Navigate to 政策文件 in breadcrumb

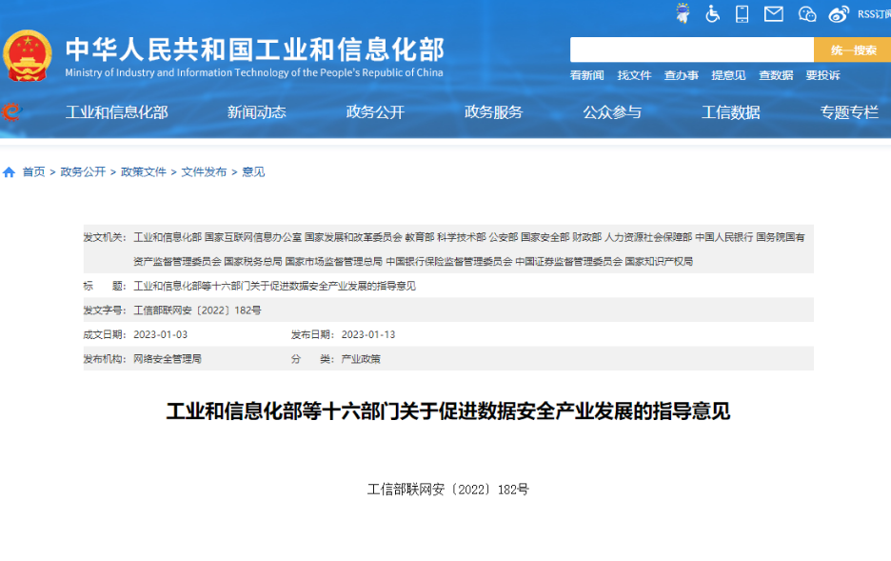coord(143,172)
